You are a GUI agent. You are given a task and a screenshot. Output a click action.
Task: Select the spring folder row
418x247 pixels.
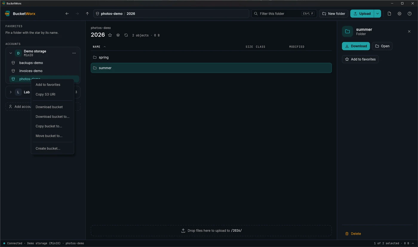tap(211, 57)
